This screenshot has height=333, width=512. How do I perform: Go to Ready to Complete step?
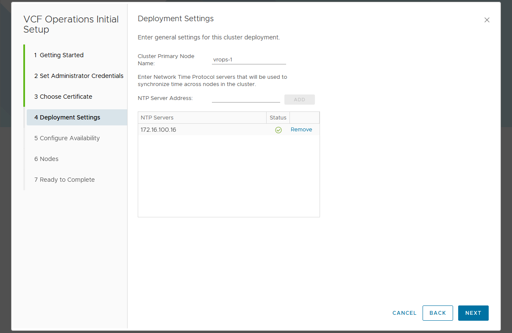64,180
